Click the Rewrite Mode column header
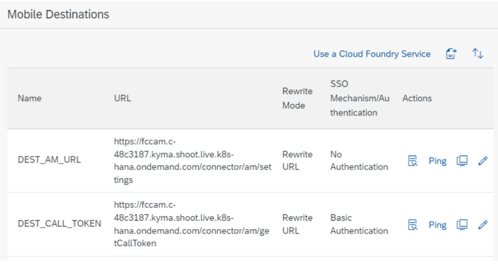Screen dimensions: 498x272 (297, 98)
